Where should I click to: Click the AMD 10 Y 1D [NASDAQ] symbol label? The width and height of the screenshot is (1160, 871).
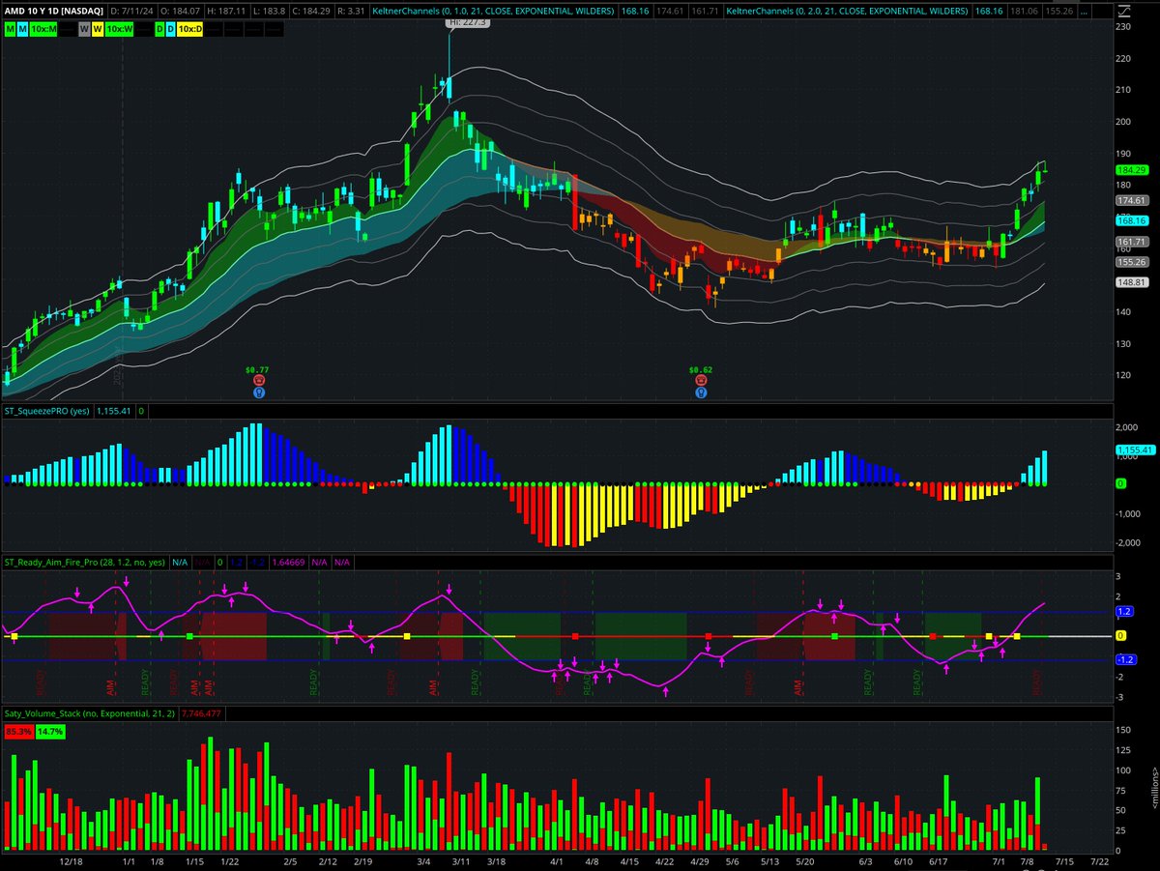tap(53, 13)
